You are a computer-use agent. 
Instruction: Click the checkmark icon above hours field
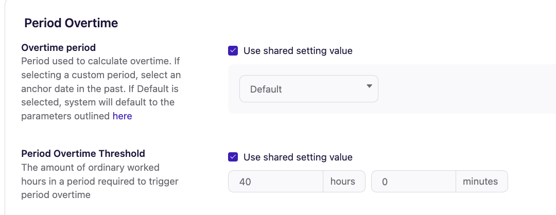233,157
